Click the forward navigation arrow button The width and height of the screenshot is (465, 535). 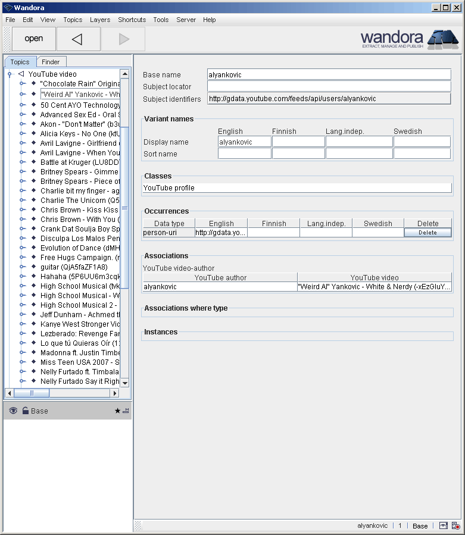(123, 39)
